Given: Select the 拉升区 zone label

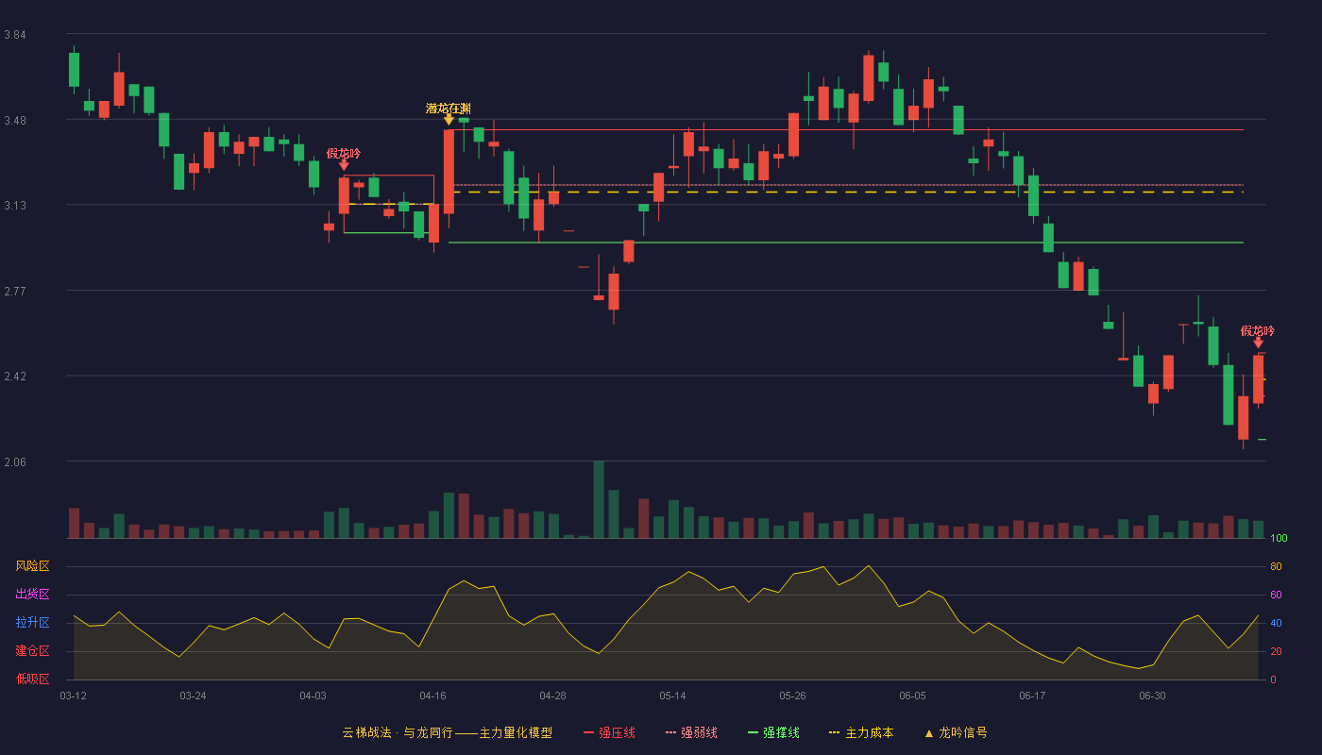Looking at the screenshot, I should coord(32,623).
